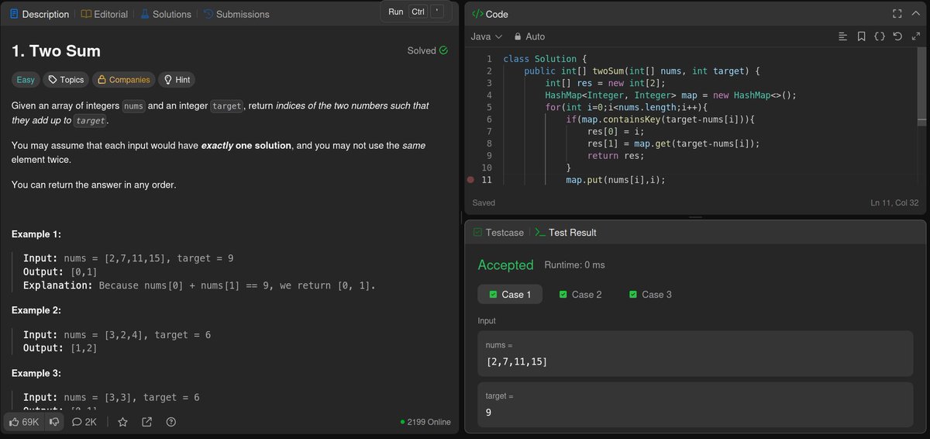
Task: Click the Saved status text
Action: (484, 202)
